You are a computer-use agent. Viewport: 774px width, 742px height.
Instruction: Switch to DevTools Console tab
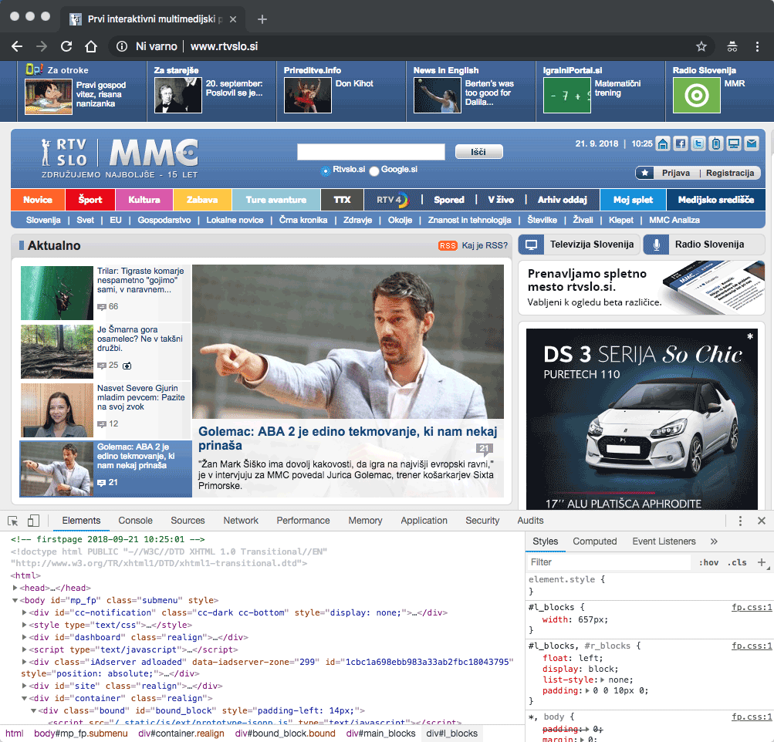135,521
